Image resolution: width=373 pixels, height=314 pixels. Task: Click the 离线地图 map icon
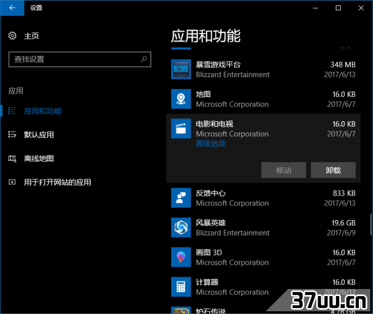pyautogui.click(x=12, y=158)
